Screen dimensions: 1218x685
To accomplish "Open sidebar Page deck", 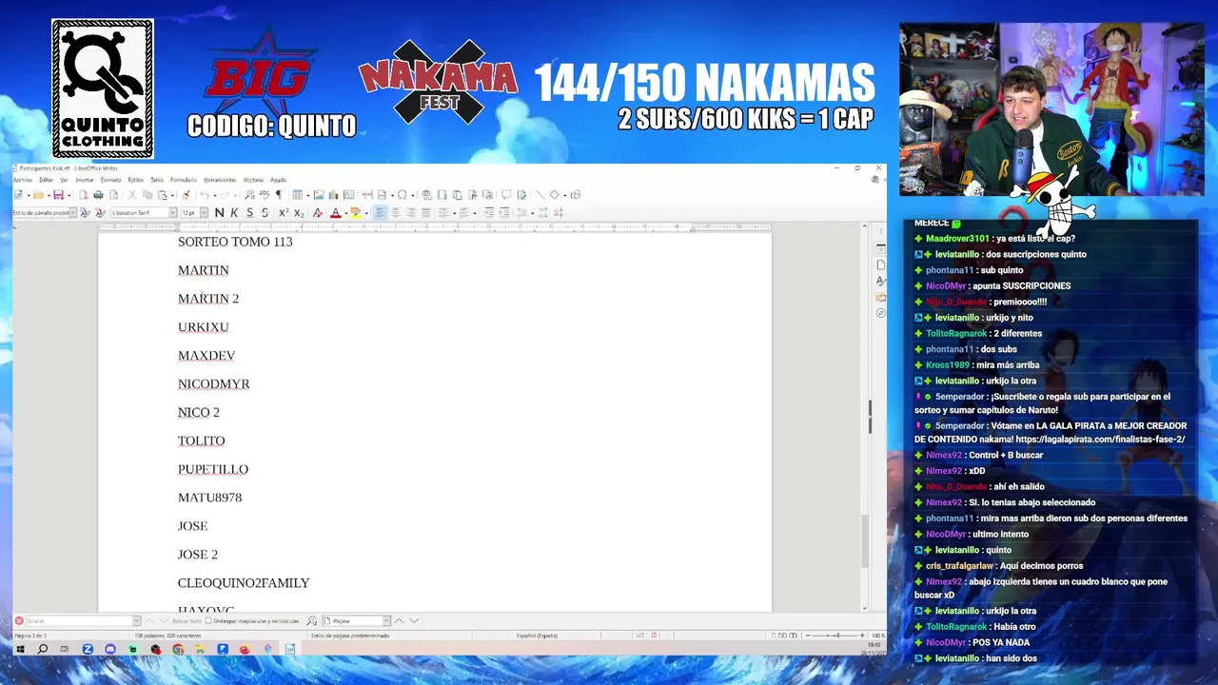I will click(880, 264).
